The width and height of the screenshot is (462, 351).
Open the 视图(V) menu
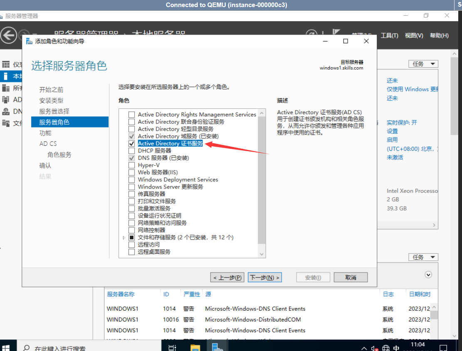tap(414, 35)
